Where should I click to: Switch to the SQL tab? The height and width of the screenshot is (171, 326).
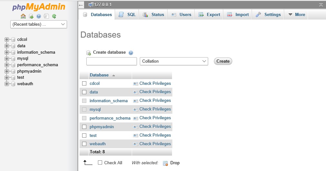127,14
